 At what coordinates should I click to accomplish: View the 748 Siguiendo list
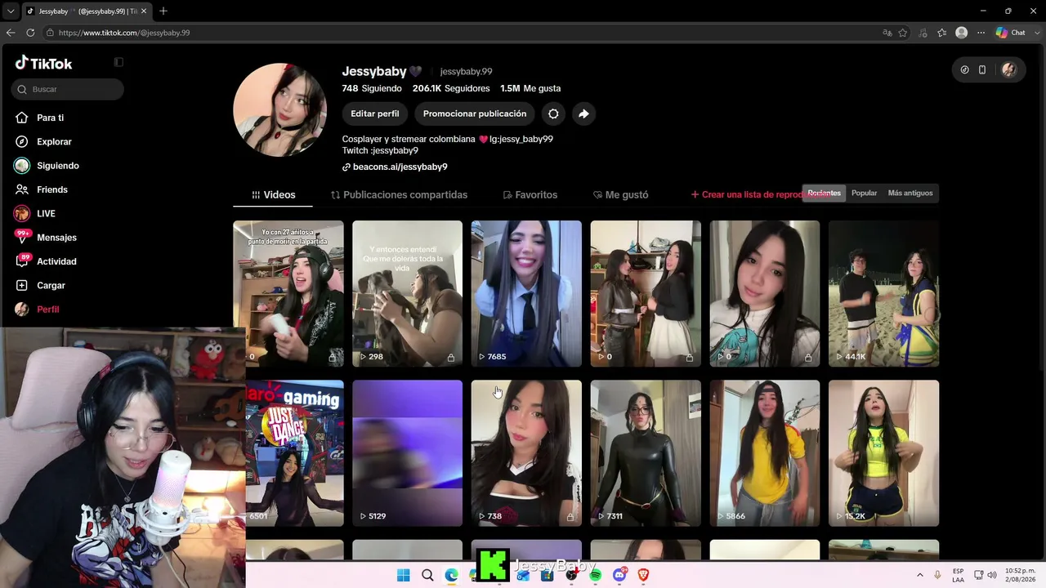tap(372, 88)
